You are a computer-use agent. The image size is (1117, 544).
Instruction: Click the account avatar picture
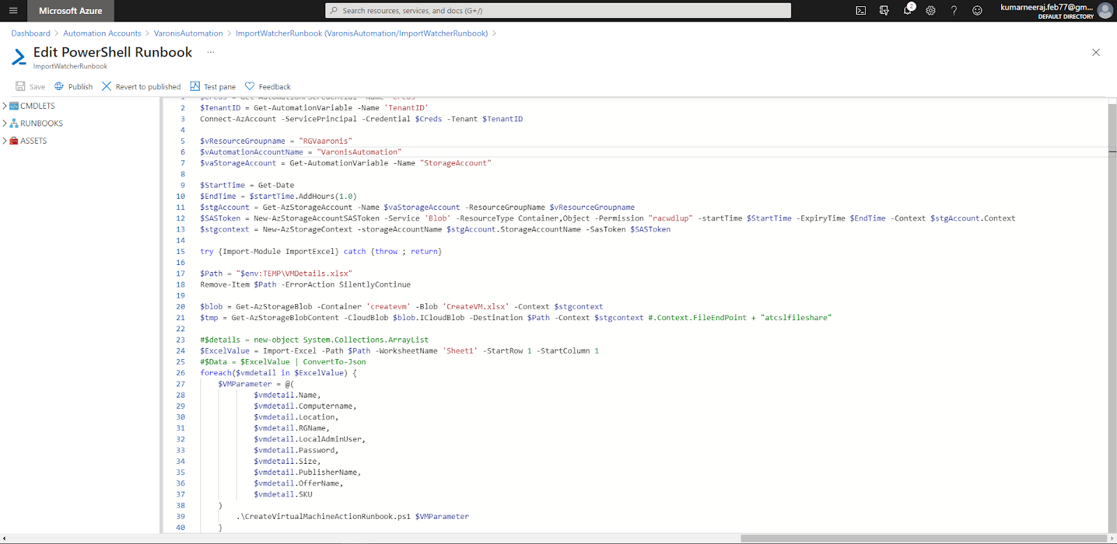coord(1104,10)
